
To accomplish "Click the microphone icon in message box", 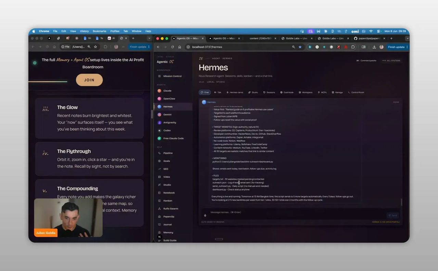I will tap(205, 215).
